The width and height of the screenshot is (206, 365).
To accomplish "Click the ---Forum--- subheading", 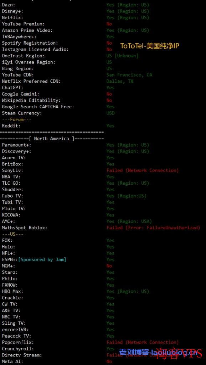I will click(16, 119).
